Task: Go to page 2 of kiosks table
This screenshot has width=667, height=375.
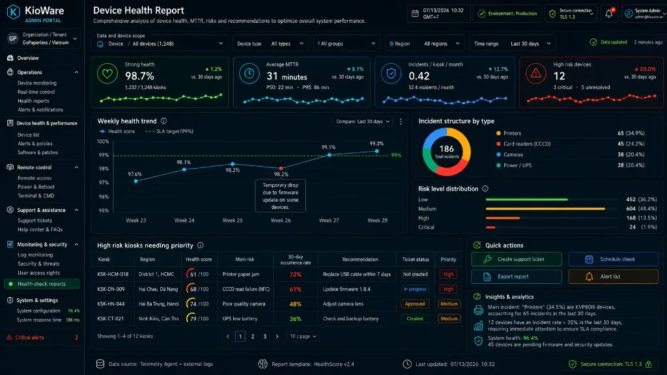Action: point(253,337)
